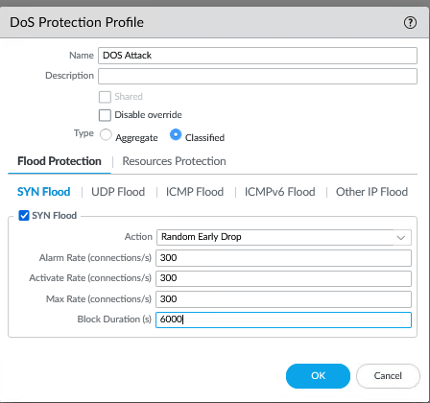This screenshot has width=430, height=403.
Task: Select the Aggregate type radio button
Action: 106,134
